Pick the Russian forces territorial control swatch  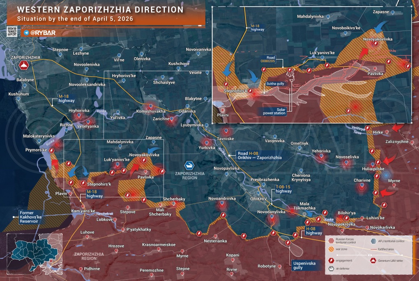[332, 241]
